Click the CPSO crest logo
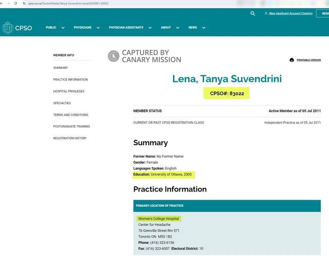Screen dimensions: 329x256 (7, 27)
